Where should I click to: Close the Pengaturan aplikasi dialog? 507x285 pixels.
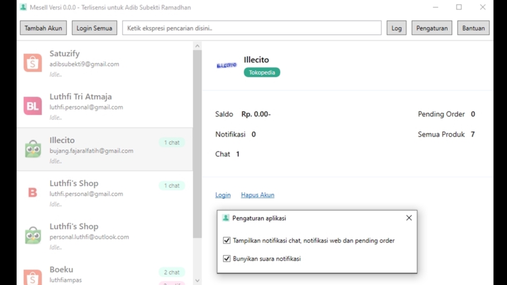pyautogui.click(x=409, y=218)
